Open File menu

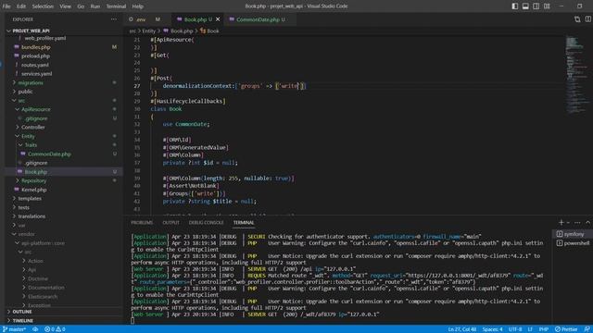[x=6, y=6]
